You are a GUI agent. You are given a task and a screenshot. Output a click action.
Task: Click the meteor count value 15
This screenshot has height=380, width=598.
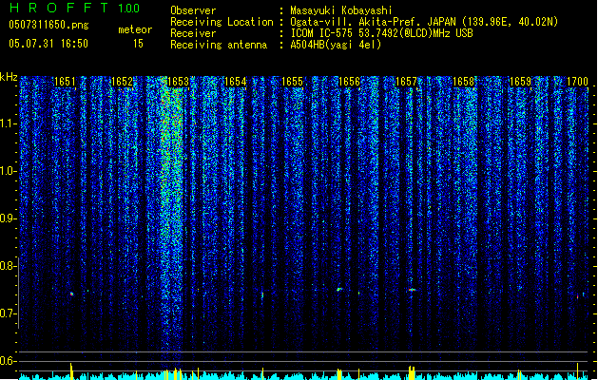point(138,44)
